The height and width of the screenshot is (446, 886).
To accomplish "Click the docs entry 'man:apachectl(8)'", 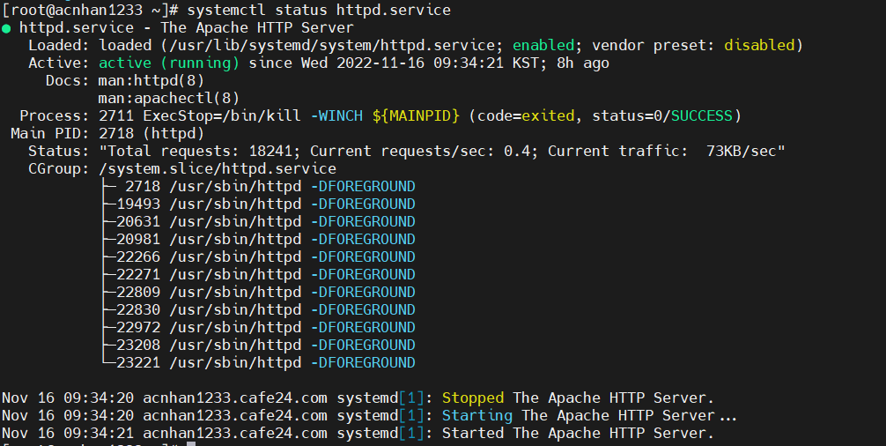I will click(169, 99).
